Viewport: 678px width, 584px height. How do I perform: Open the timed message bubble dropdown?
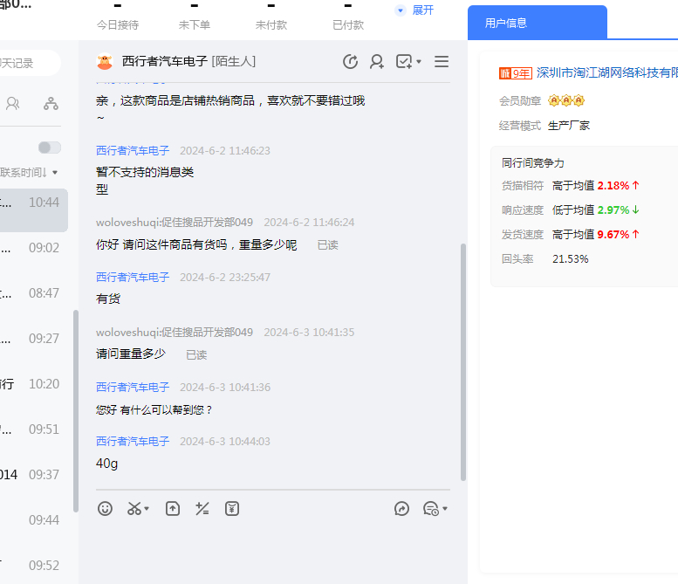[435, 508]
